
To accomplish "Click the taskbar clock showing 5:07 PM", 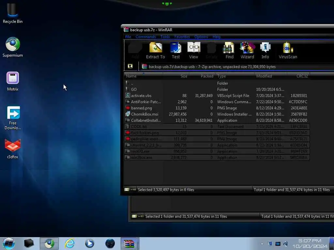I will [x=310, y=243].
